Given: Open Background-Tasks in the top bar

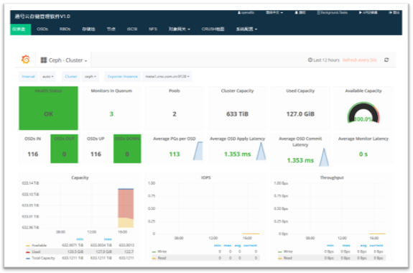Looking at the screenshot, I should pyautogui.click(x=332, y=12).
